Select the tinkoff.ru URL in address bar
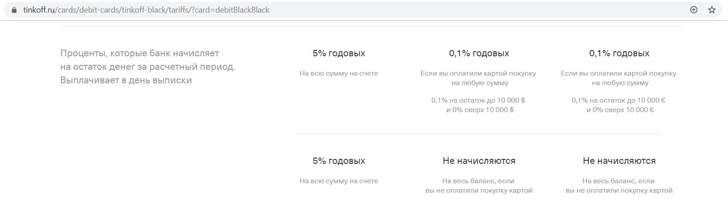728x199 pixels. pos(146,9)
